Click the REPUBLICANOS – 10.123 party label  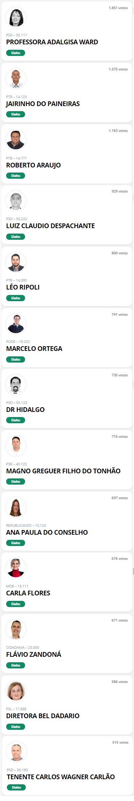click(x=26, y=526)
